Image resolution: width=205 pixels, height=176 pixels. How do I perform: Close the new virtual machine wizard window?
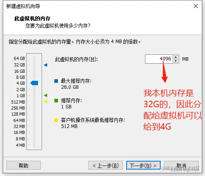tap(196, 6)
